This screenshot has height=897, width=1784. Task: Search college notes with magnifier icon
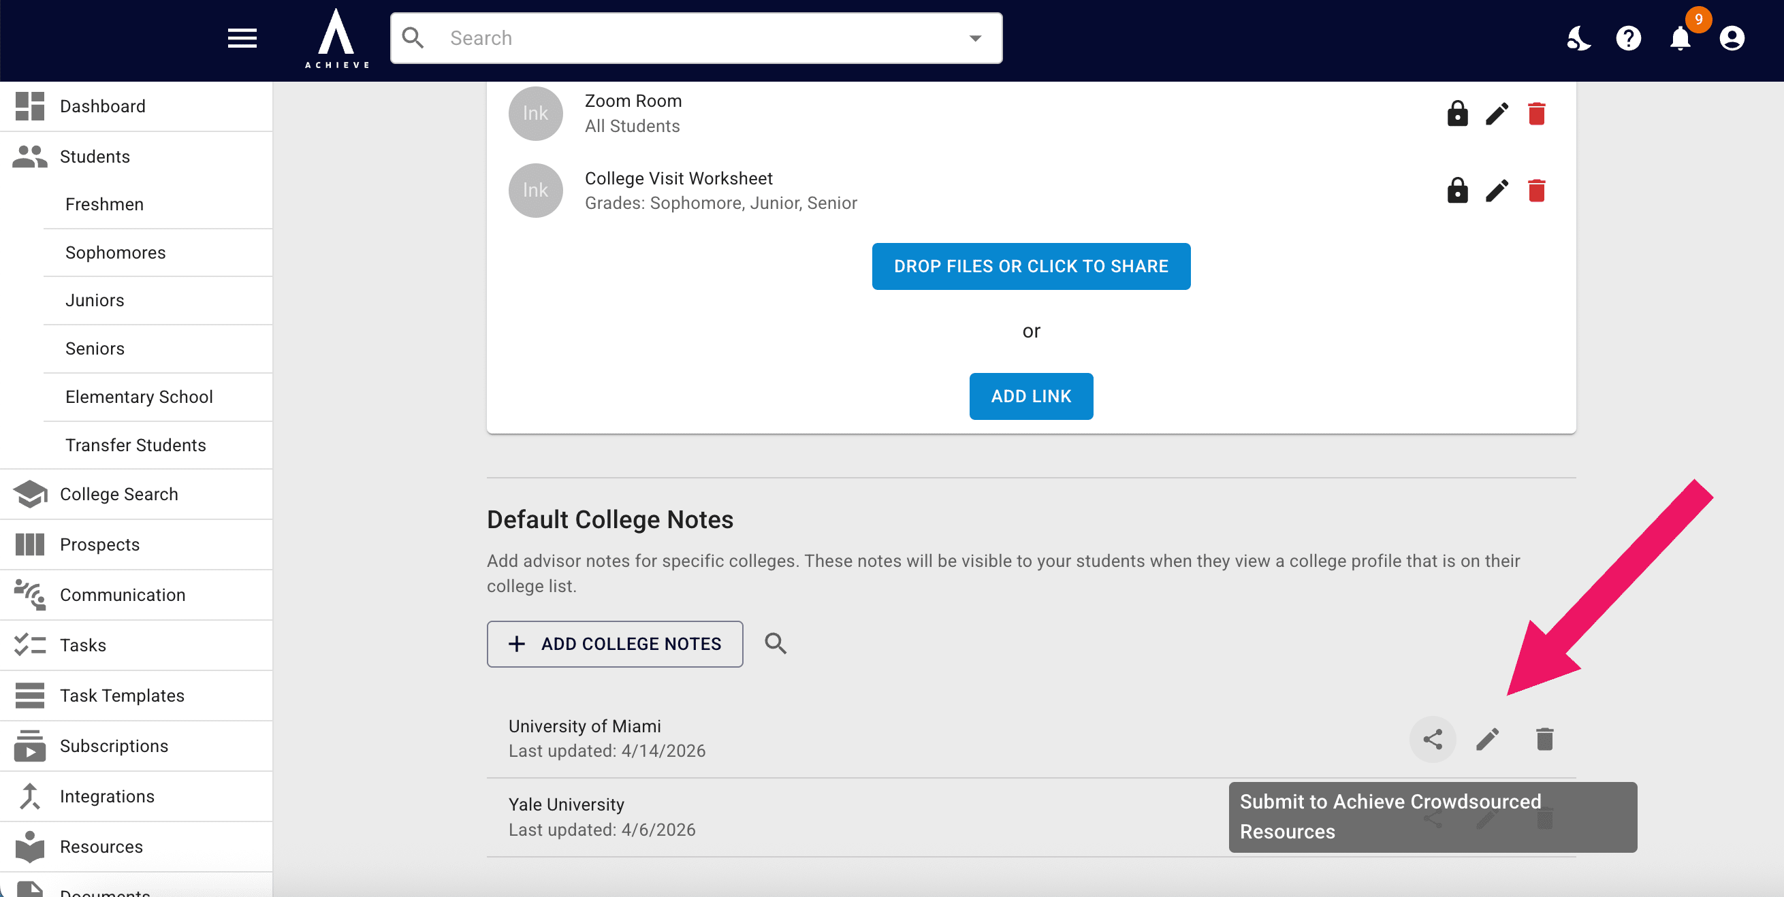pyautogui.click(x=775, y=644)
